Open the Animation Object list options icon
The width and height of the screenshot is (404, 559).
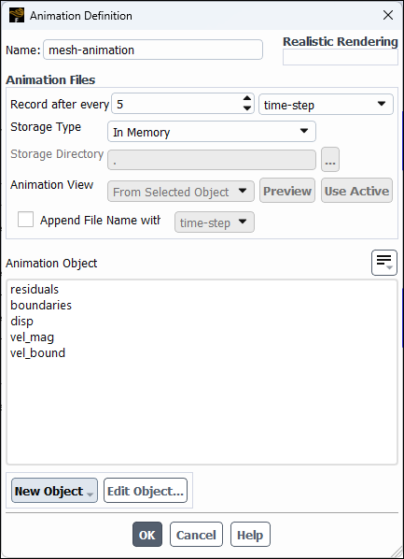pyautogui.click(x=384, y=263)
